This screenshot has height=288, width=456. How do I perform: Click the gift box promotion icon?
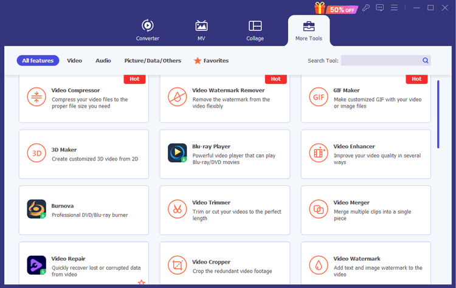pos(320,8)
